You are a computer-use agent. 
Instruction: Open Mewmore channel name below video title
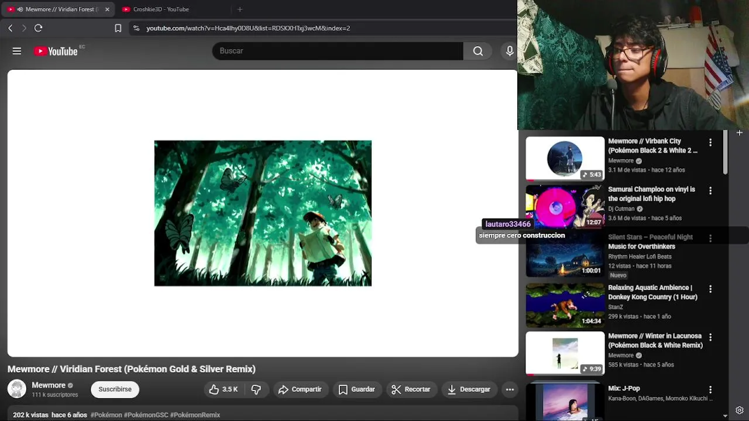pos(49,385)
